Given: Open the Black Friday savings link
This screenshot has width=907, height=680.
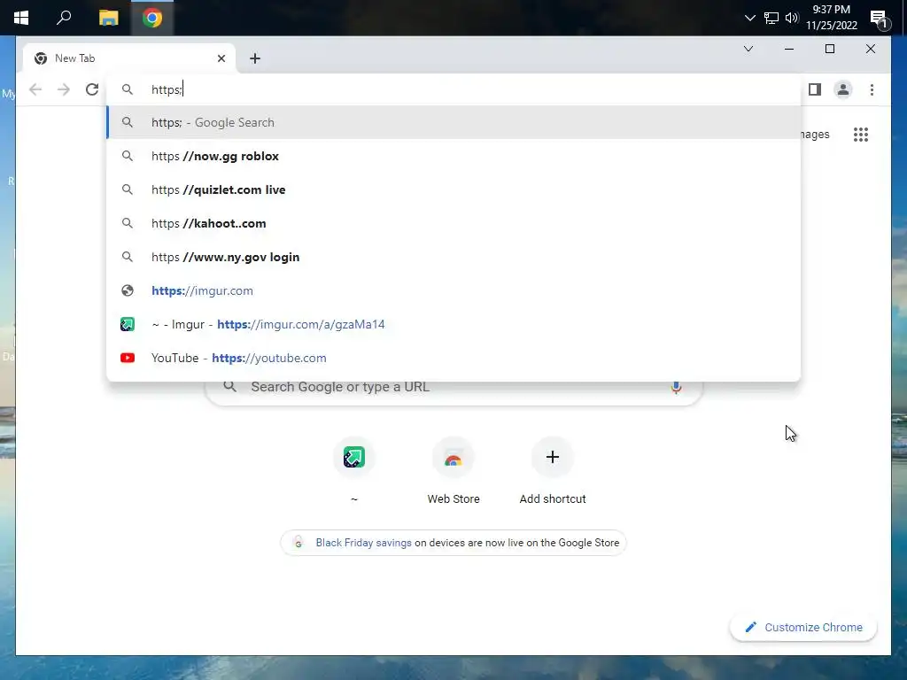Looking at the screenshot, I should pos(363,543).
